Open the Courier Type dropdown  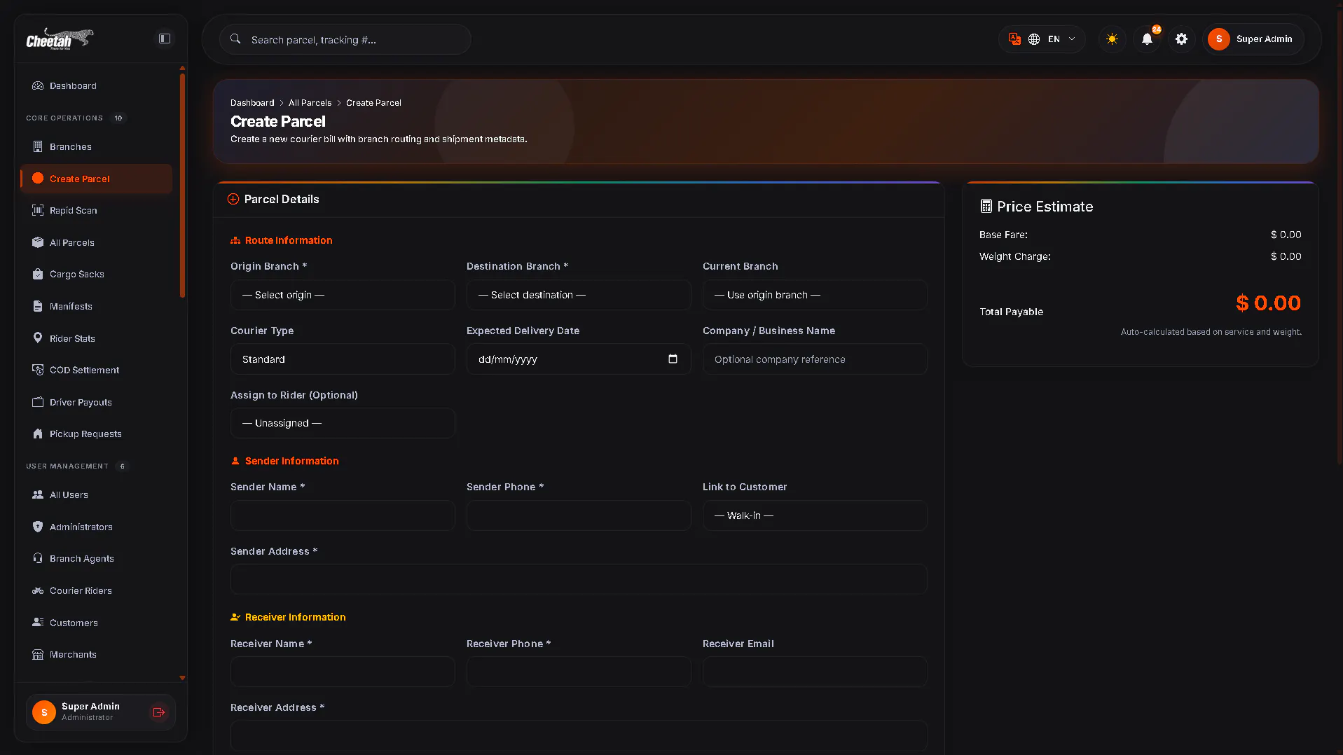pyautogui.click(x=343, y=359)
